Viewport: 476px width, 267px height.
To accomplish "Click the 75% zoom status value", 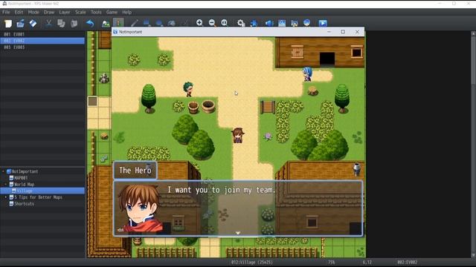I will pyautogui.click(x=331, y=262).
